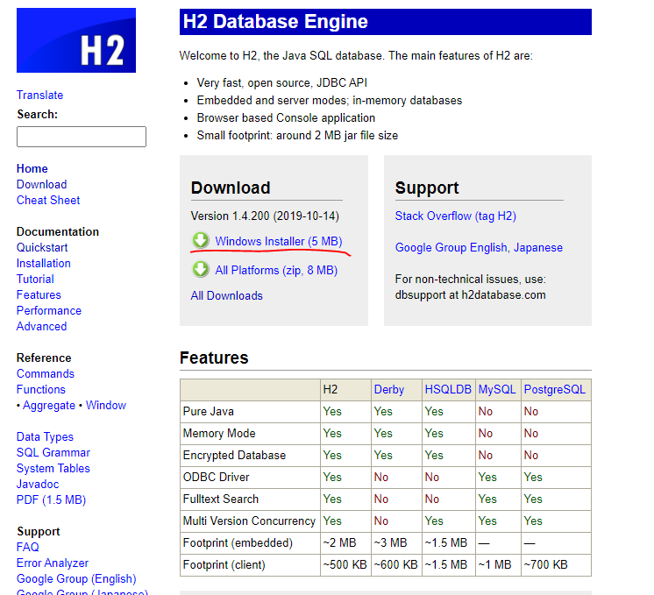Click the Download section heading
654x595 pixels.
click(231, 188)
